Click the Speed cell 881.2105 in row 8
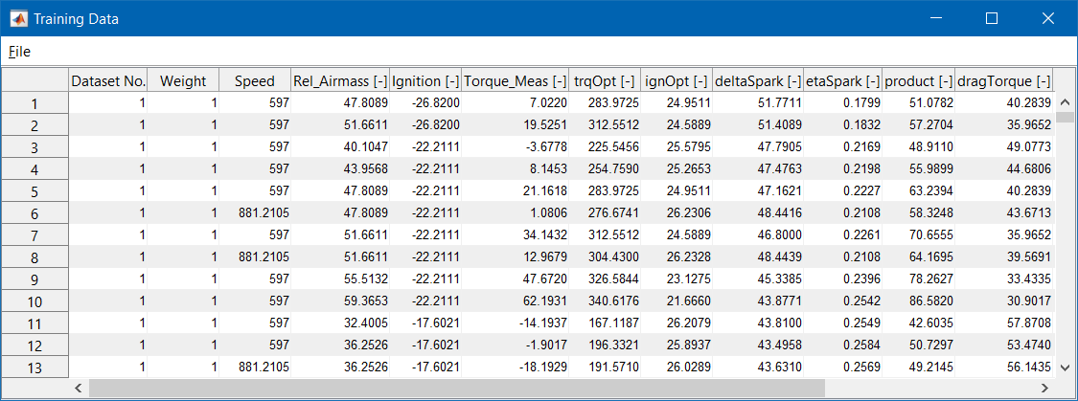The width and height of the screenshot is (1078, 401). point(255,256)
